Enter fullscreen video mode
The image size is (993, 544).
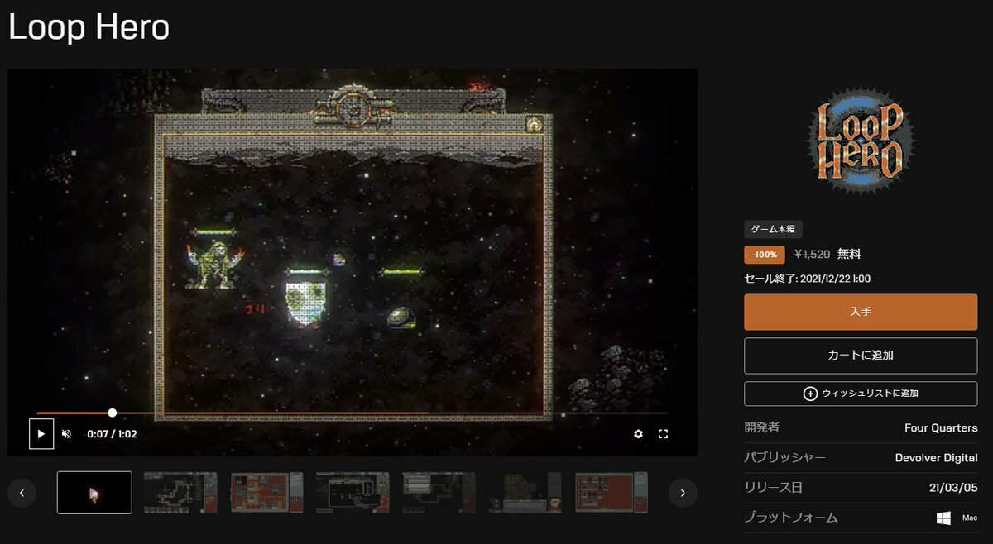pos(663,434)
